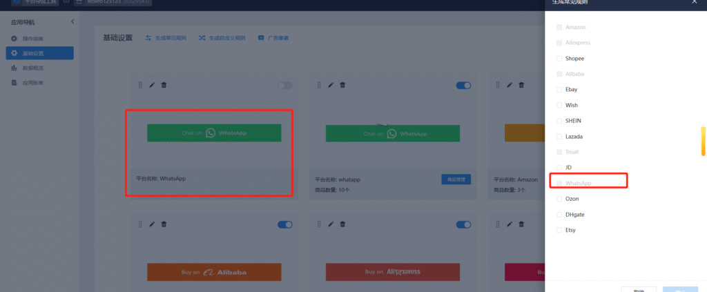The height and width of the screenshot is (292, 707).
Task: Click the text 平台名称: whatapp
Action: click(x=338, y=179)
